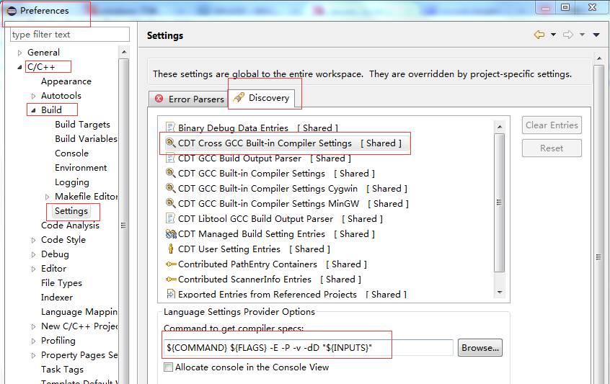The height and width of the screenshot is (384, 610).
Task: Click the Binary Debug Data Entries icon
Action: [x=170, y=127]
